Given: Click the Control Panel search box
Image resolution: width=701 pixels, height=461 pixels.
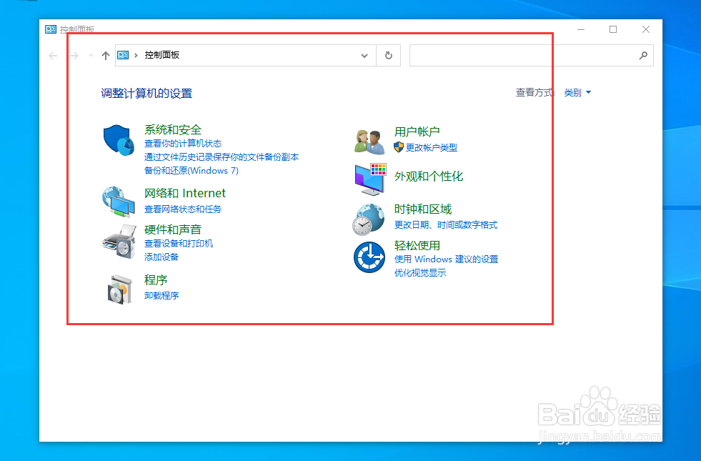Looking at the screenshot, I should point(531,56).
